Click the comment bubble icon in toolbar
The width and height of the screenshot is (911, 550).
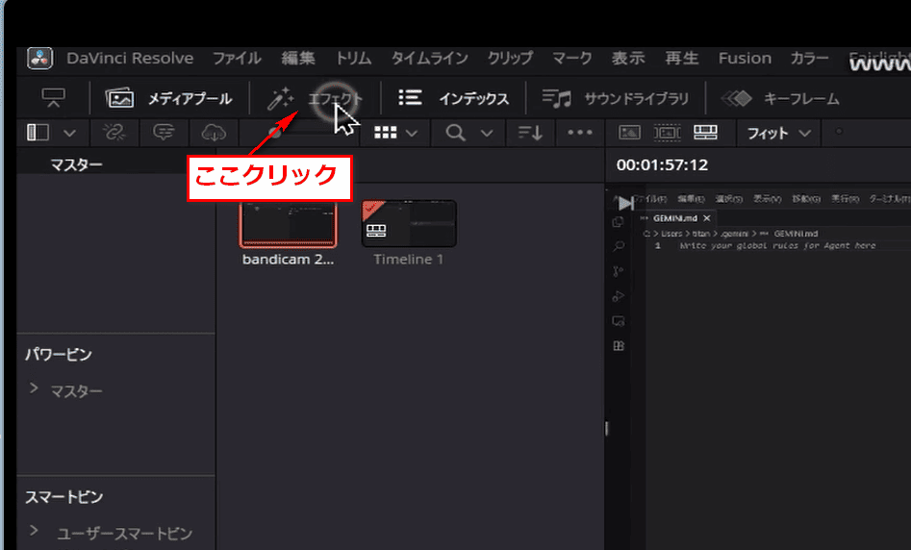tap(164, 133)
